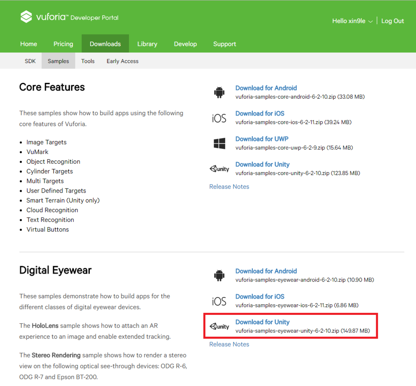
Task: Open the Pricing menu item
Action: (x=63, y=44)
